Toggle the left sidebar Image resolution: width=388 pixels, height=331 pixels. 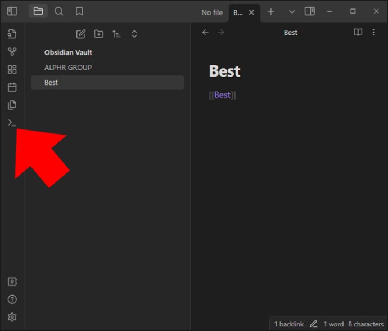pyautogui.click(x=12, y=11)
